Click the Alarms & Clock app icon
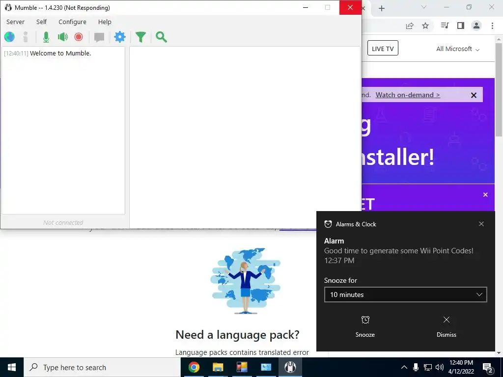Screen dimensions: 503x377 point(328,224)
